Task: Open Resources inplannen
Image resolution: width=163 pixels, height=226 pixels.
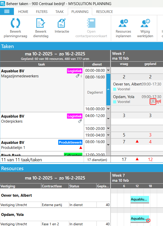Action: pyautogui.click(x=123, y=23)
